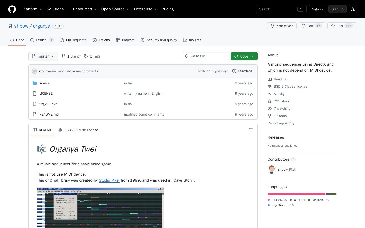Open the Studio Pixel link

[109, 180]
